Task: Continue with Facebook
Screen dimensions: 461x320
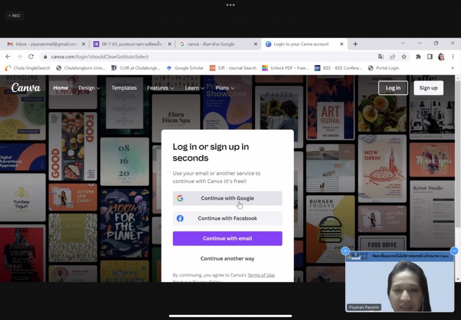Action: click(x=228, y=219)
